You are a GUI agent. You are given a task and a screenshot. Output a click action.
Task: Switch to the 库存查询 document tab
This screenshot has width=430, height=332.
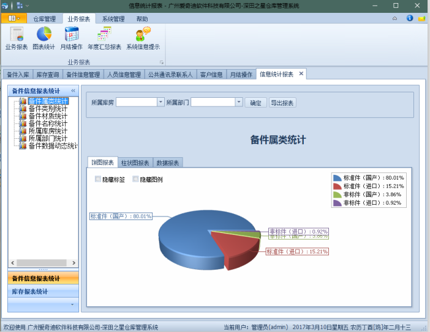[x=48, y=75]
